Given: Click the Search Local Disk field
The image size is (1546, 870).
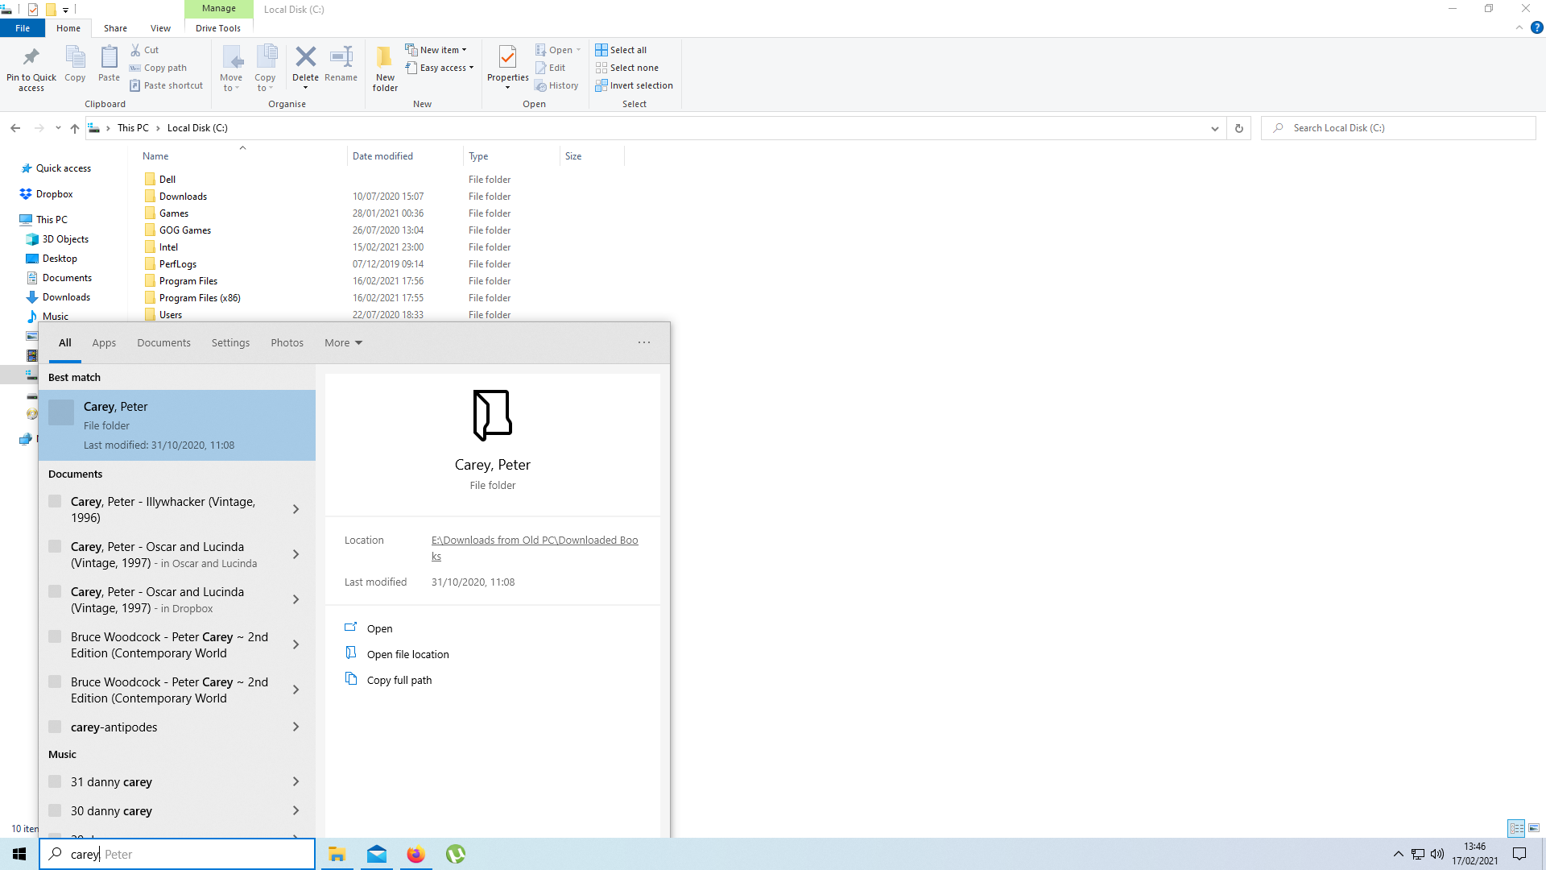Looking at the screenshot, I should click(x=1399, y=128).
